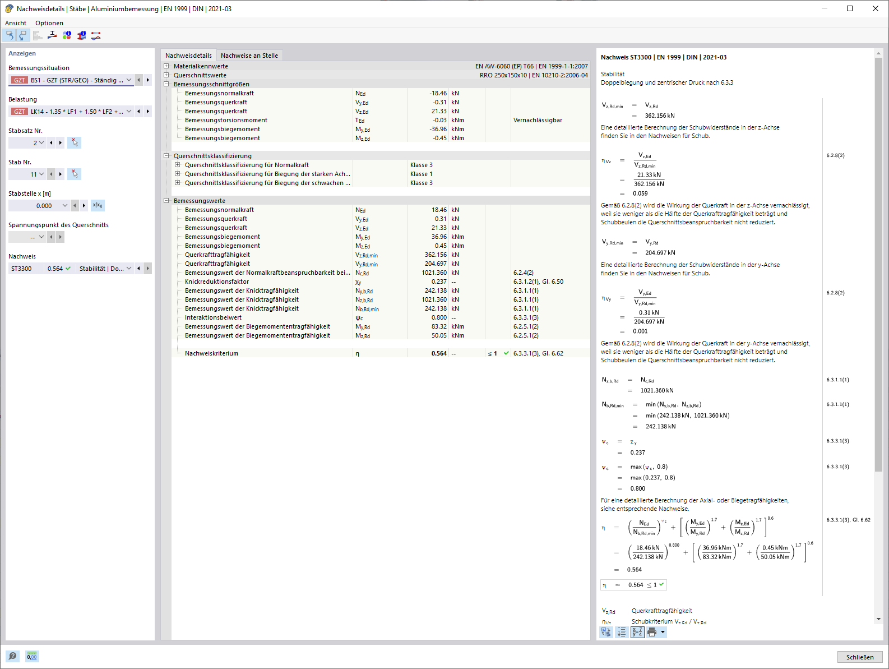Toggle the x/y=7/4 formula values icon

[x=637, y=632]
